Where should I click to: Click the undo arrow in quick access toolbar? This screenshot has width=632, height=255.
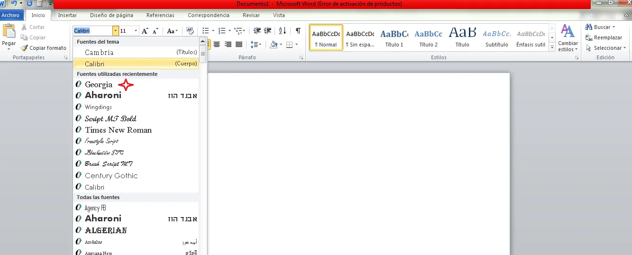[x=14, y=3]
